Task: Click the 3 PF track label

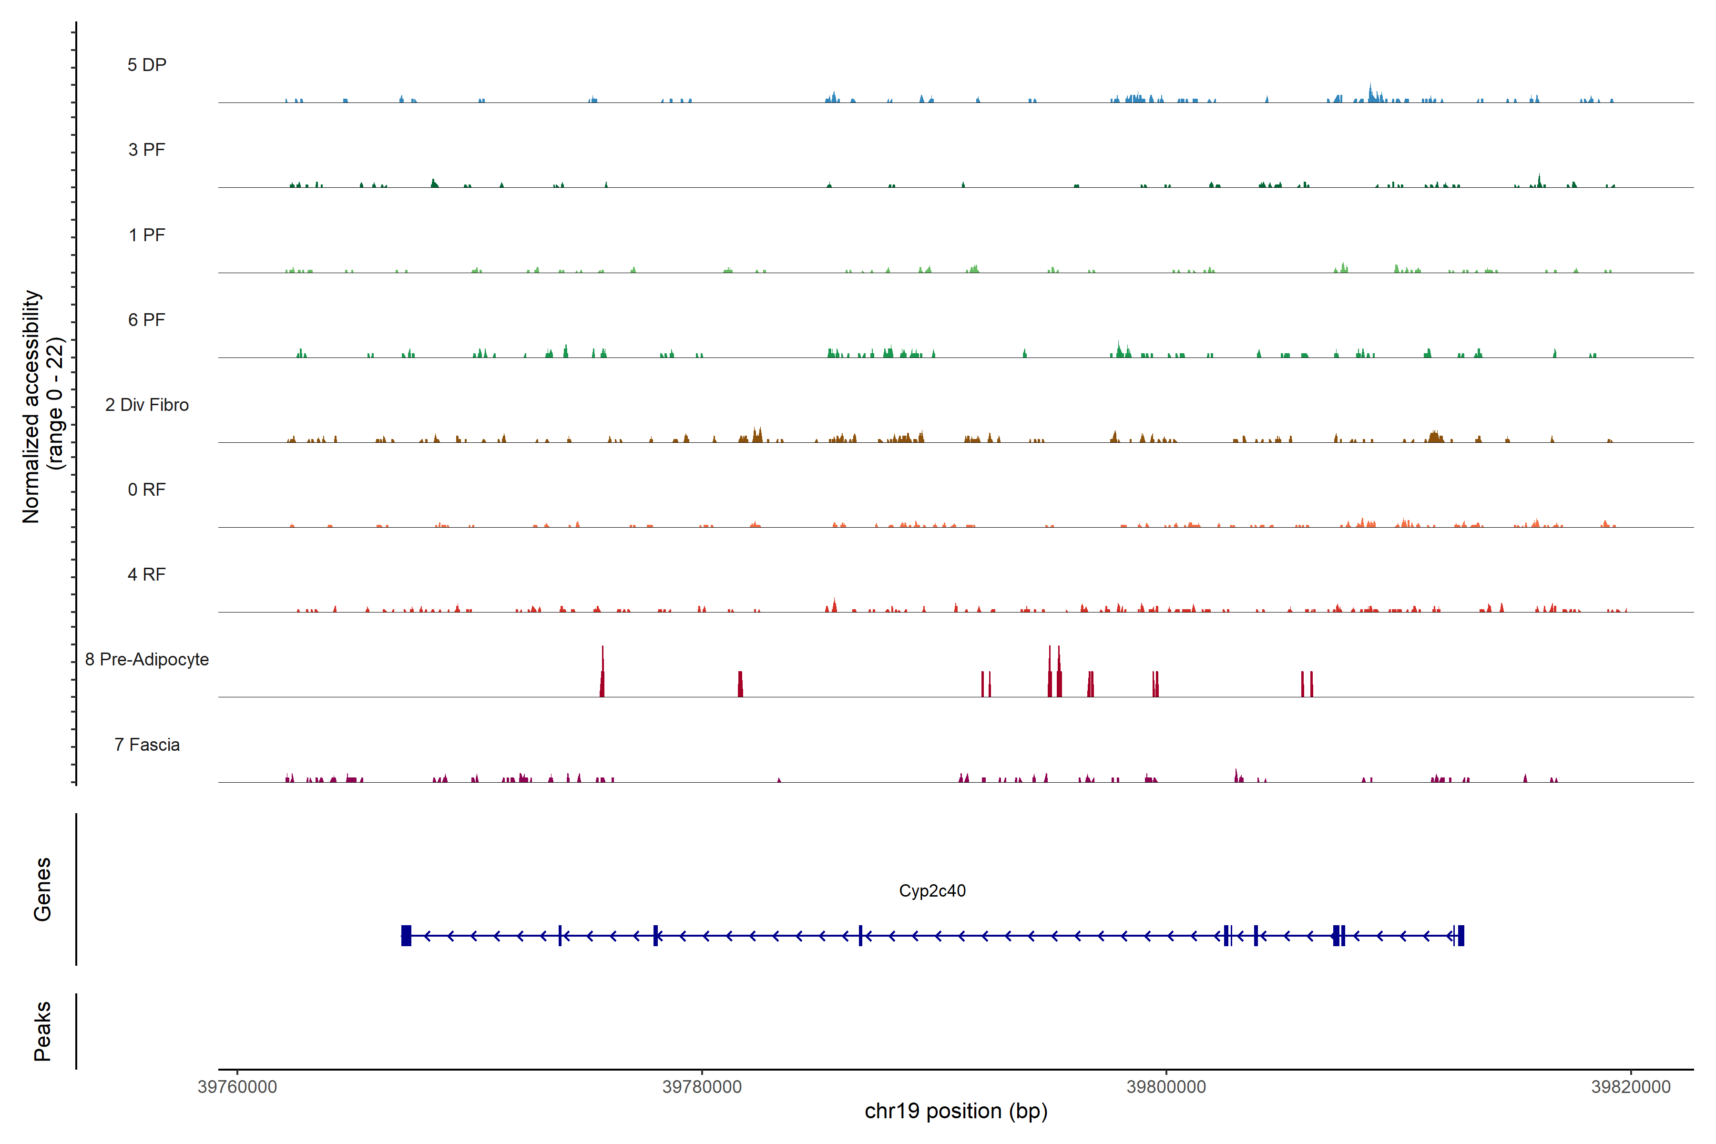Action: pos(147,150)
